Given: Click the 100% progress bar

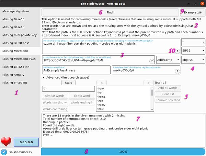Looking at the screenshot, I should (123, 152).
